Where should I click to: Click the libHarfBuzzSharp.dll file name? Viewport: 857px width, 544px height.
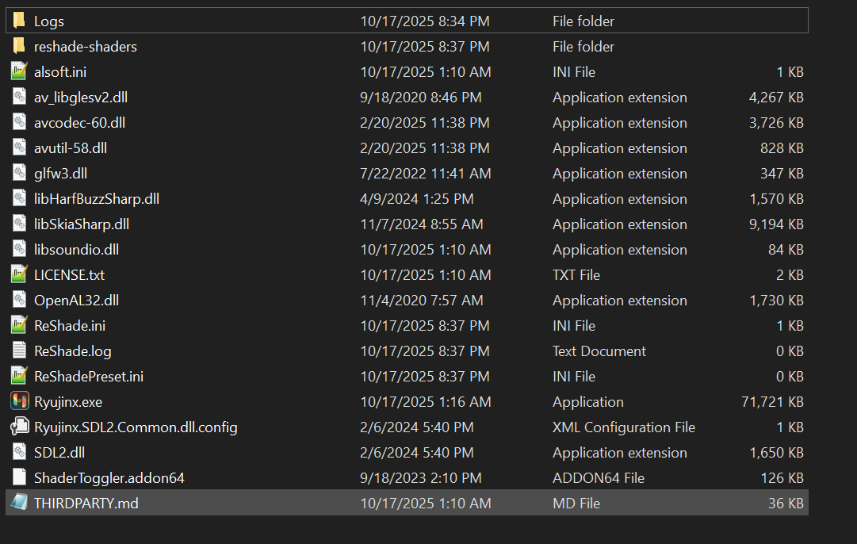point(97,198)
